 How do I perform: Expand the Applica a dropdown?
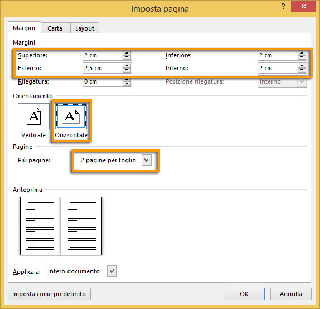[x=111, y=271]
